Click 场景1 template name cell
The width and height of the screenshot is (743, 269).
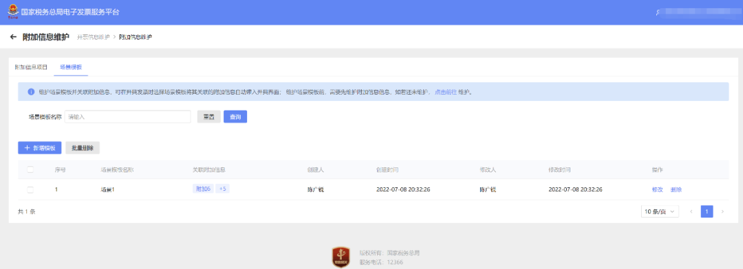click(107, 189)
